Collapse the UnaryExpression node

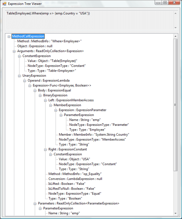coord(19,76)
